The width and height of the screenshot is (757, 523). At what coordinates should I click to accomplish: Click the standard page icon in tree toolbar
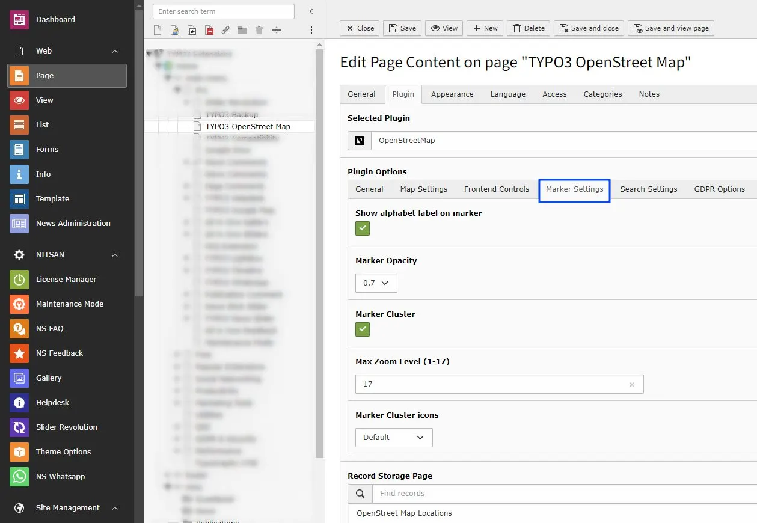(158, 30)
